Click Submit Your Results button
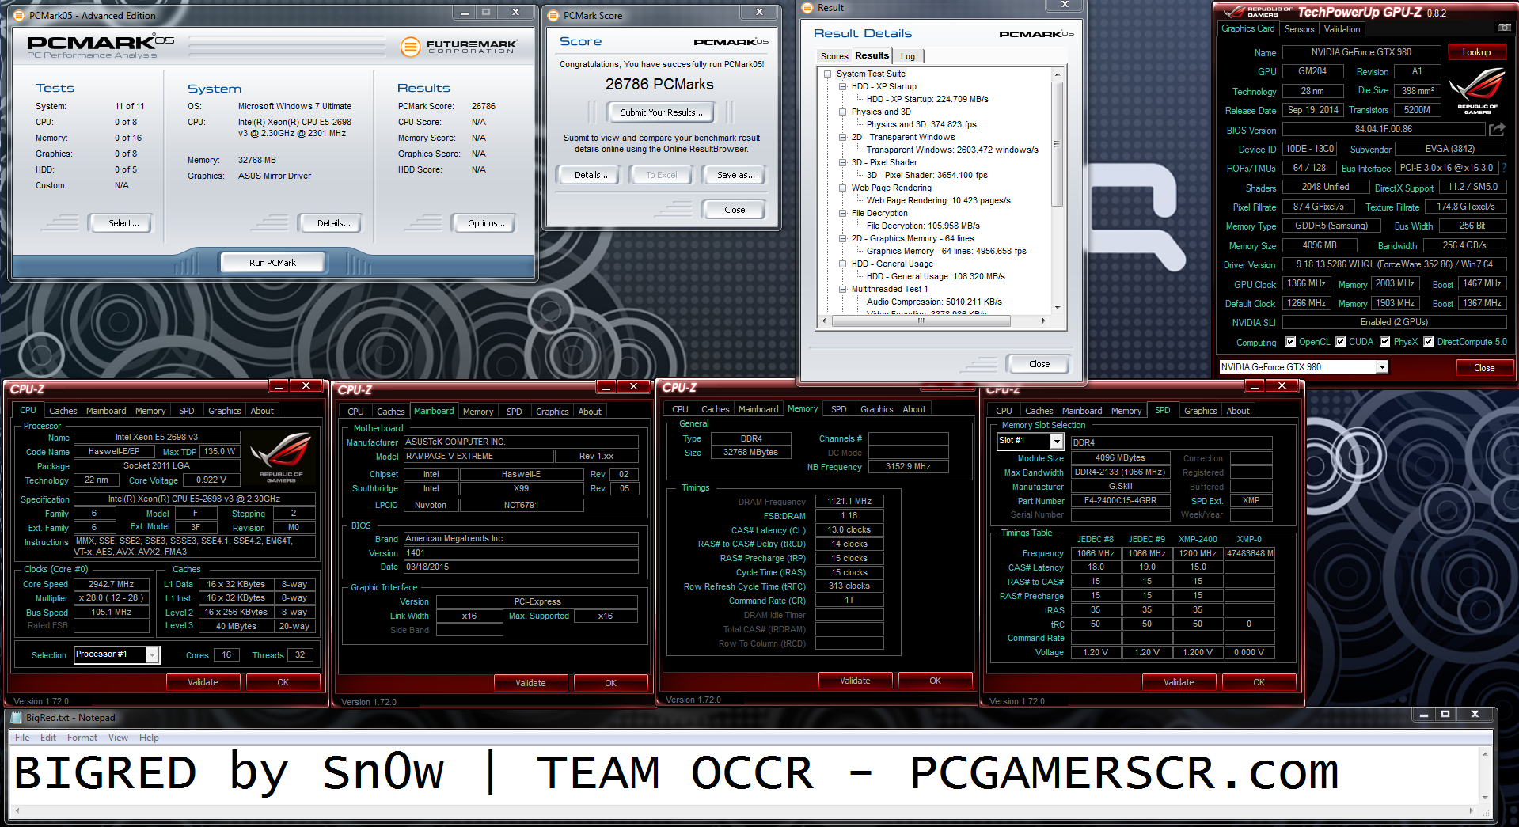Image resolution: width=1519 pixels, height=827 pixels. tap(661, 112)
